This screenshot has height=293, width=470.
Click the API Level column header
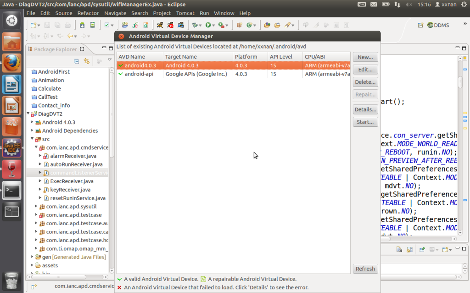pyautogui.click(x=285, y=56)
